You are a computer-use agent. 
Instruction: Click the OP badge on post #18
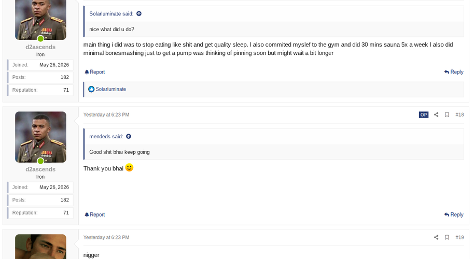pos(424,114)
